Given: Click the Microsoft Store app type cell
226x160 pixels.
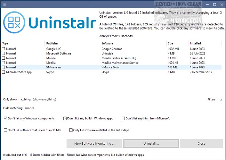Looking at the screenshot, I should click(x=19, y=72).
